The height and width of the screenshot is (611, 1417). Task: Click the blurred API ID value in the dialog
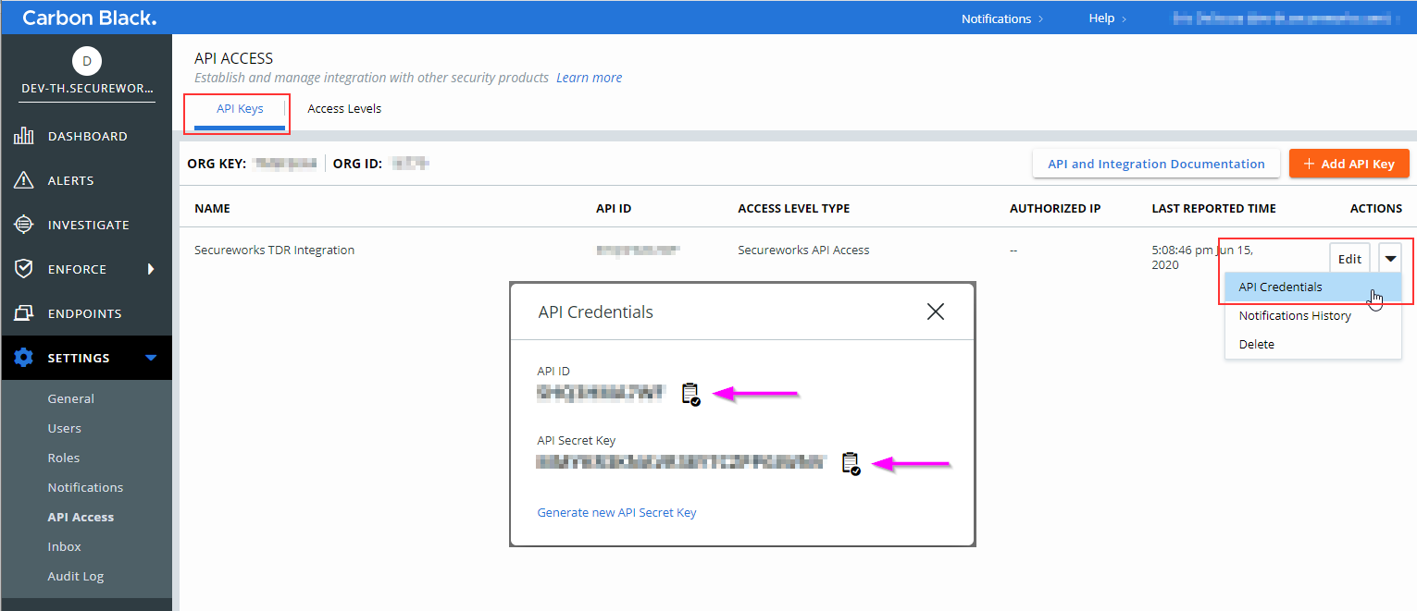[x=601, y=393]
